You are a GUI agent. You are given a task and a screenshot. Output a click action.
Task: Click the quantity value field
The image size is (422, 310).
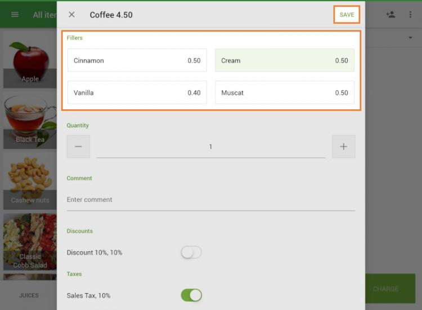tap(210, 147)
